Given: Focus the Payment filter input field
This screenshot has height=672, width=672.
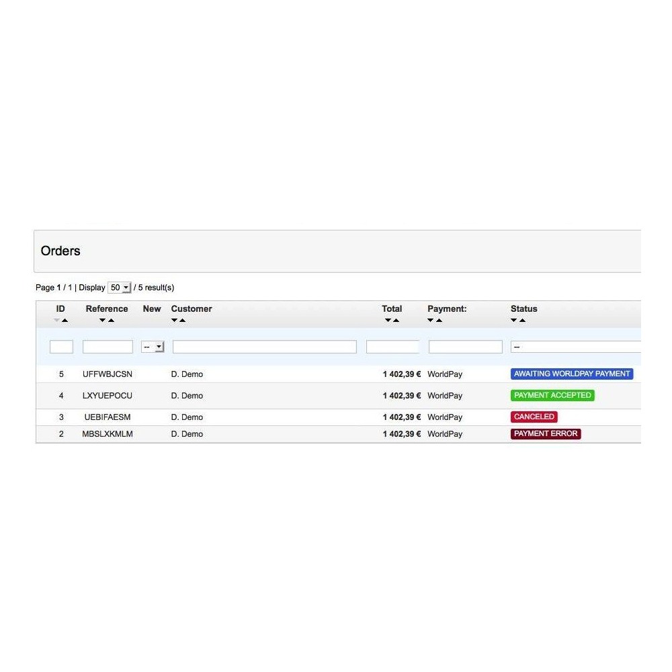Looking at the screenshot, I should (x=466, y=347).
